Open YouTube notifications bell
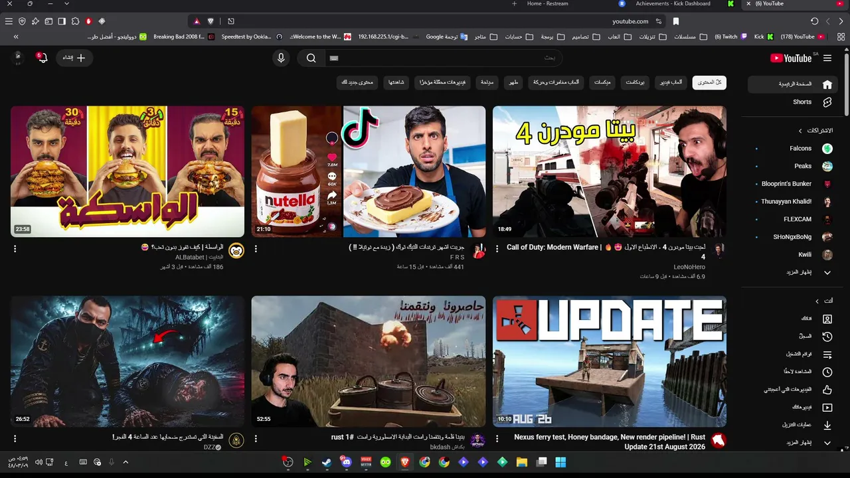Image resolution: width=850 pixels, height=478 pixels. coord(42,58)
